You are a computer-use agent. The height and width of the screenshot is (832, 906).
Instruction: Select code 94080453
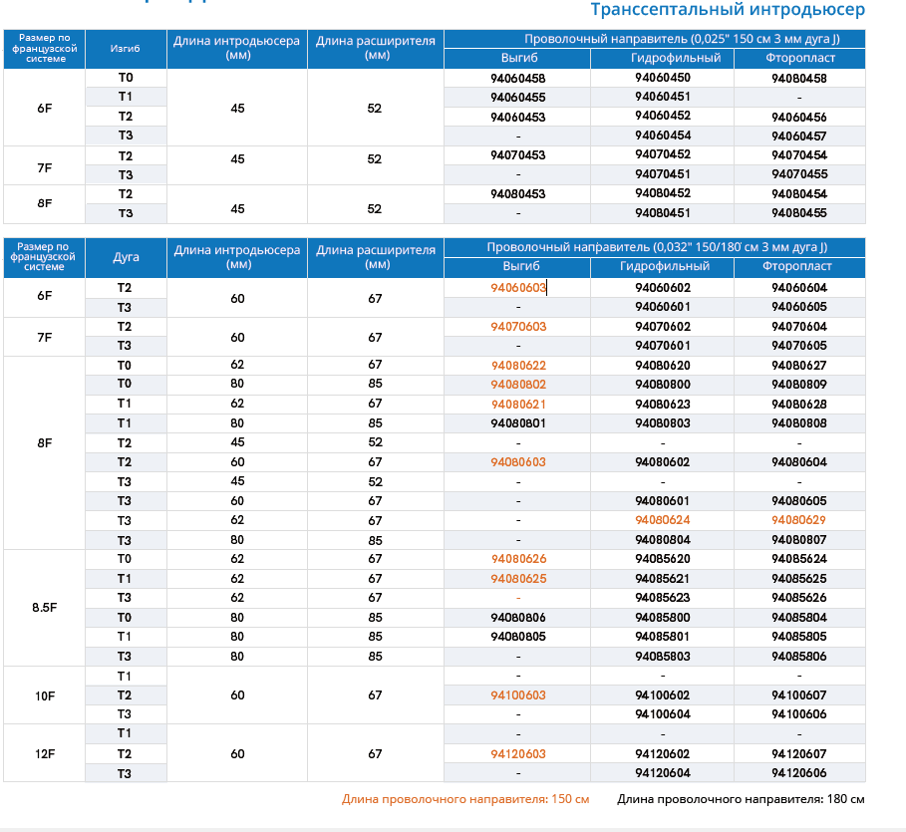point(517,193)
